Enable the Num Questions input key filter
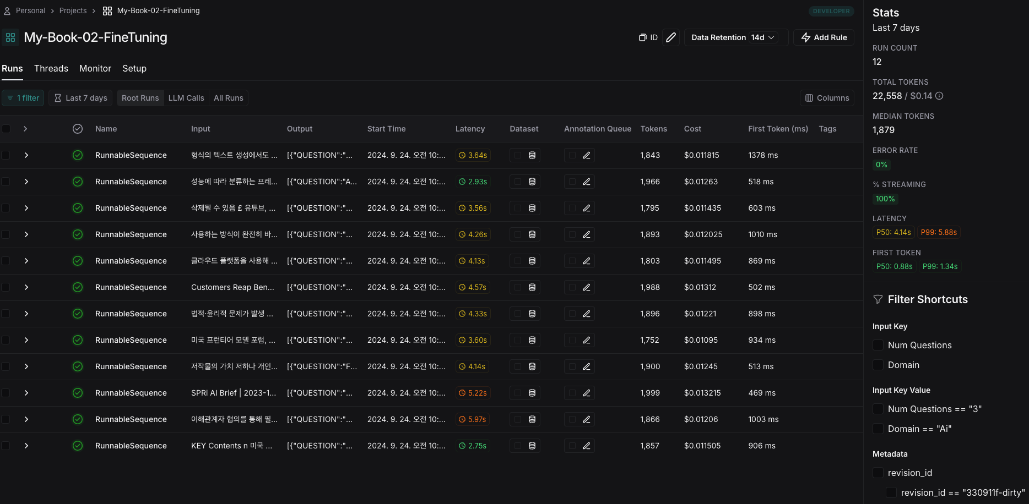Image resolution: width=1029 pixels, height=504 pixels. (878, 345)
